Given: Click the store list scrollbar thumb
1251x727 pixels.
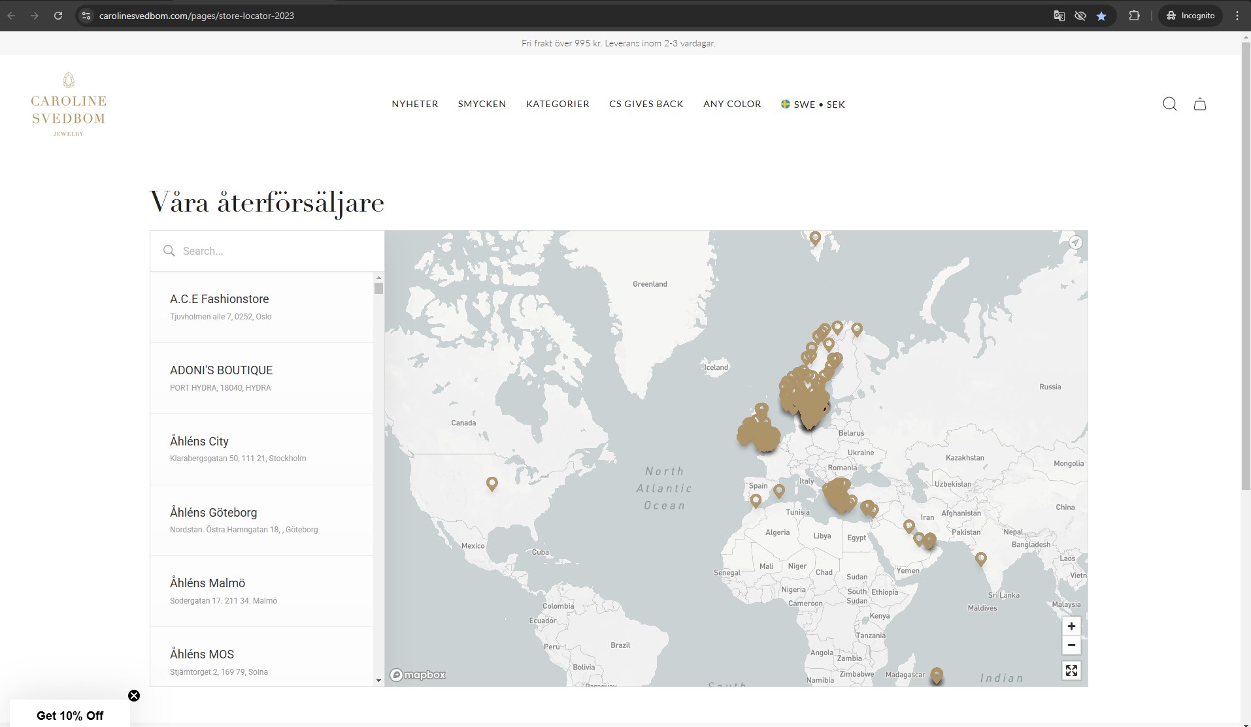Looking at the screenshot, I should click(378, 288).
